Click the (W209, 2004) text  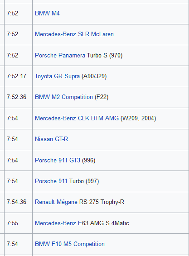138,118
